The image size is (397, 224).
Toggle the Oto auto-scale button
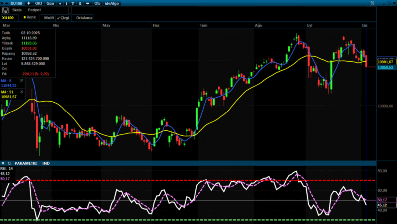96,3
